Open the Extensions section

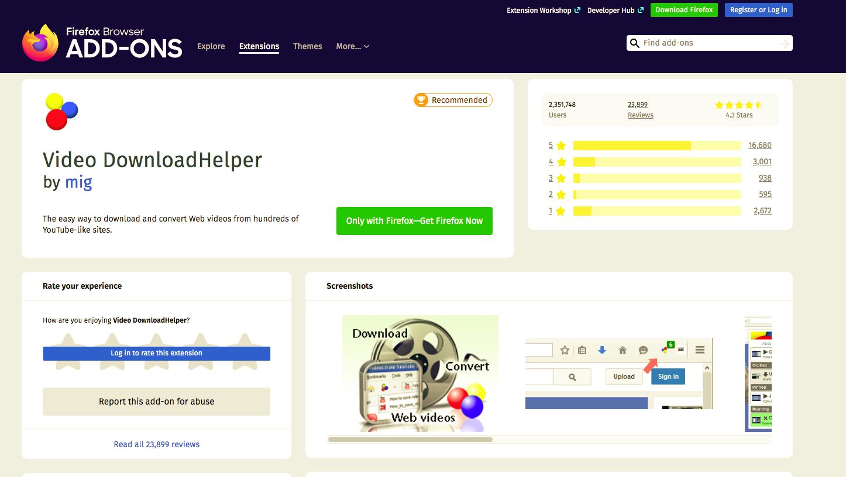click(x=259, y=46)
